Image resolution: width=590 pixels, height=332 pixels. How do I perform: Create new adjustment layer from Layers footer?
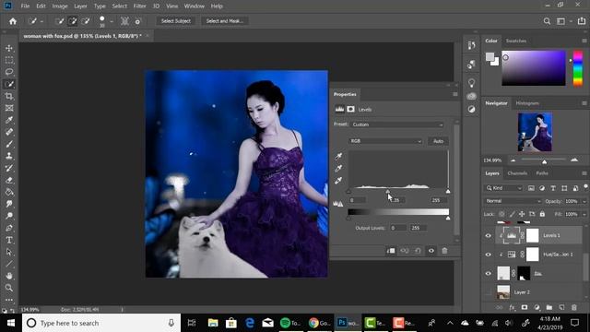tap(537, 307)
